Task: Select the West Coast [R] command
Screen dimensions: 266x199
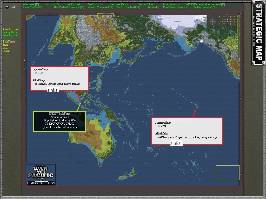Action: pos(31,4)
